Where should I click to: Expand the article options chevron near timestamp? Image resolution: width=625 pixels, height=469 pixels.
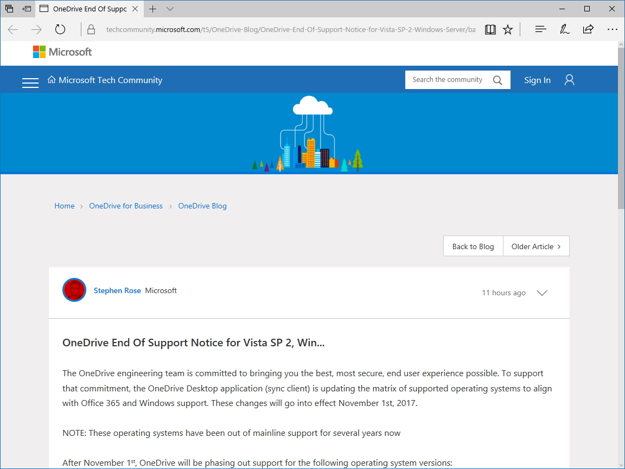coord(541,293)
